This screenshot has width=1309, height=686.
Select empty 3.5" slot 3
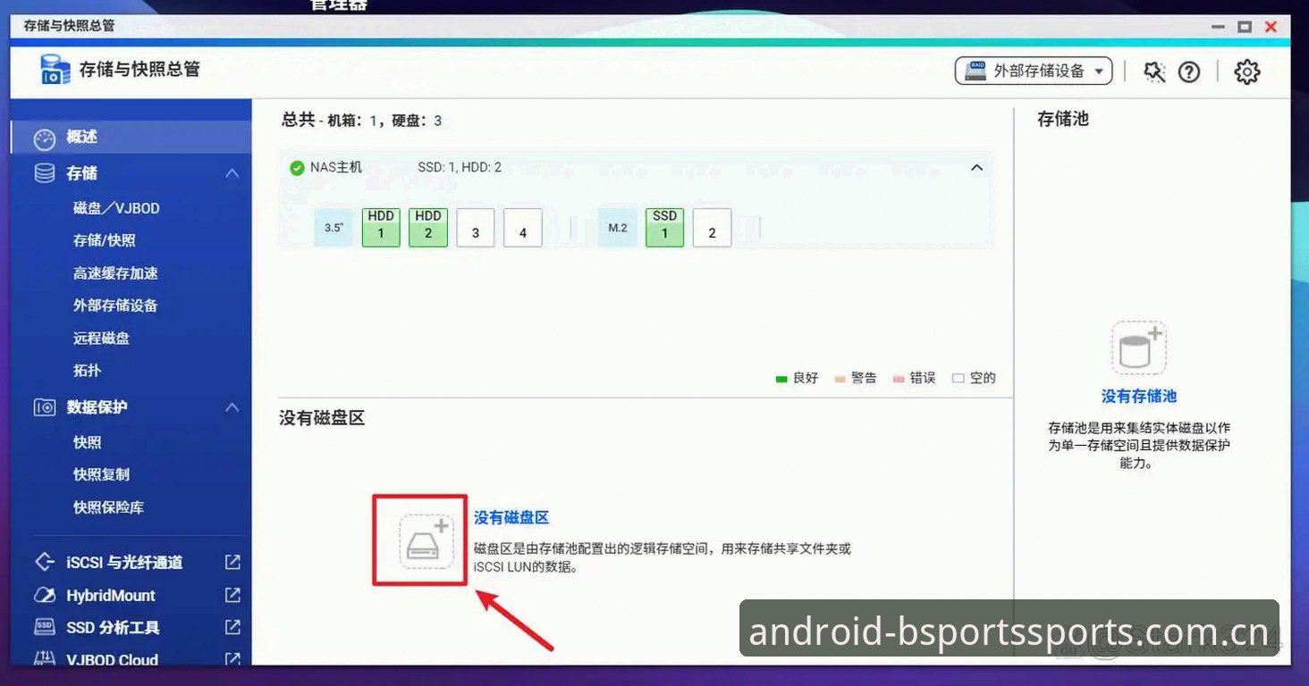point(476,228)
